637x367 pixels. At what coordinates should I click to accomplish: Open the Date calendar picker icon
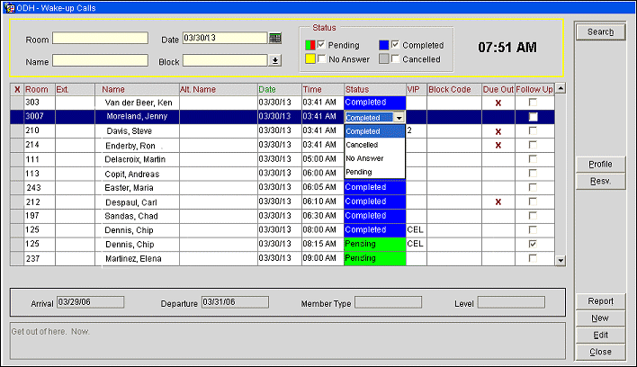(x=275, y=39)
